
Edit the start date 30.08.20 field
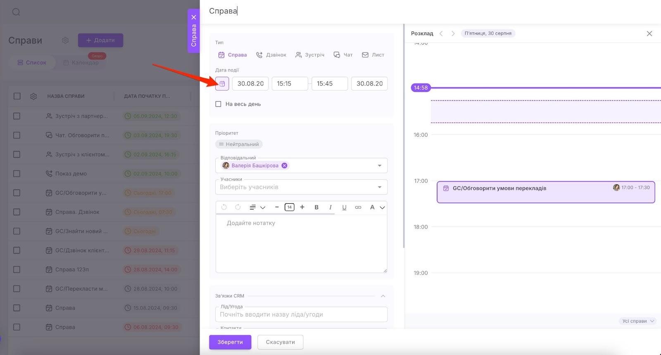(250, 83)
